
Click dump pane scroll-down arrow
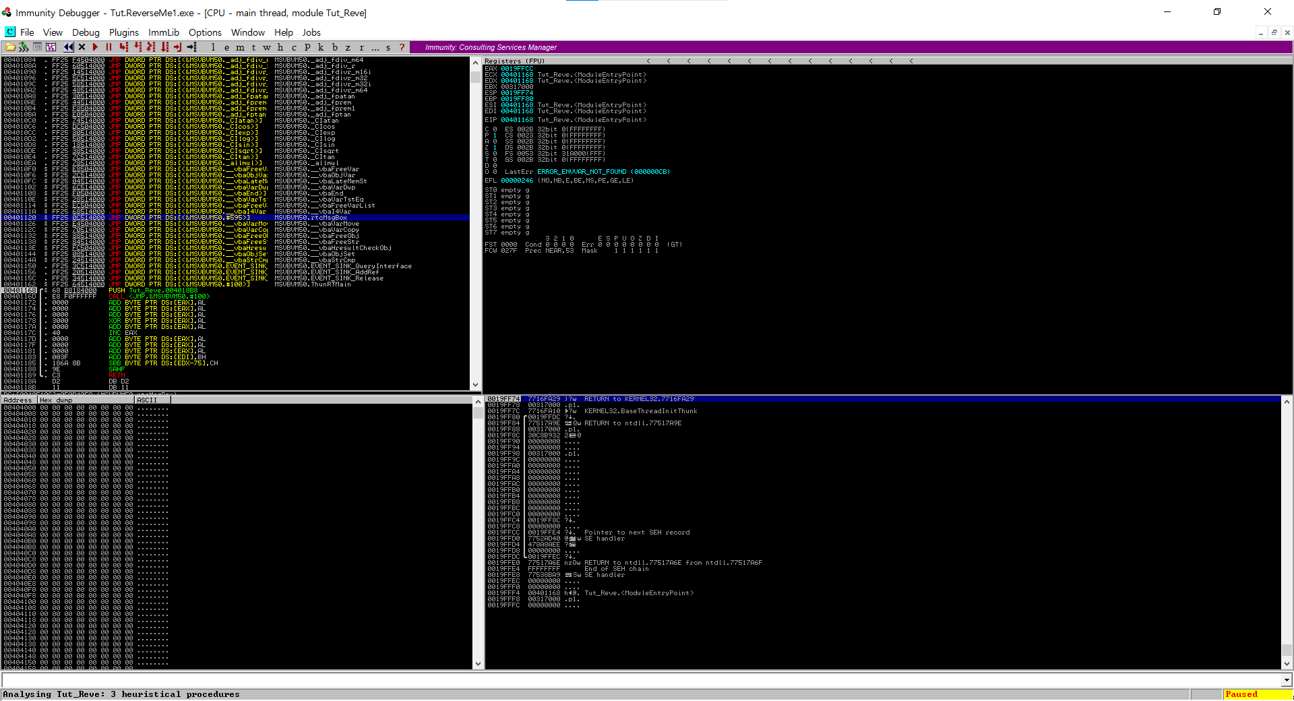[478, 664]
